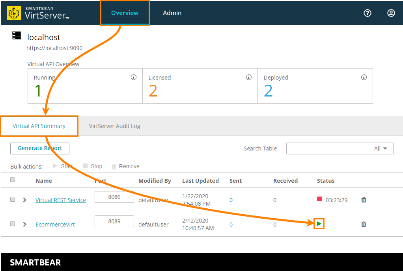The height and width of the screenshot is (271, 403).
Task: Click the bulk Stop action
Action: (93, 166)
